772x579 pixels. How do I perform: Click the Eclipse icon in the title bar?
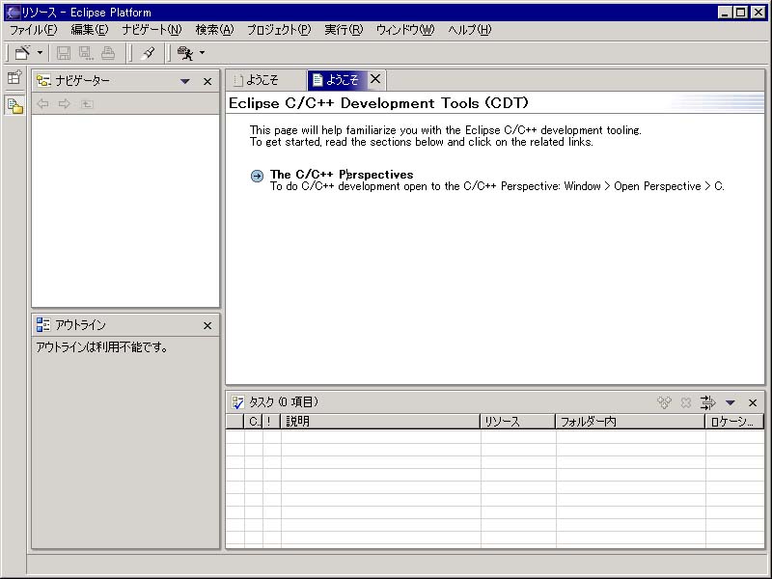click(x=13, y=13)
